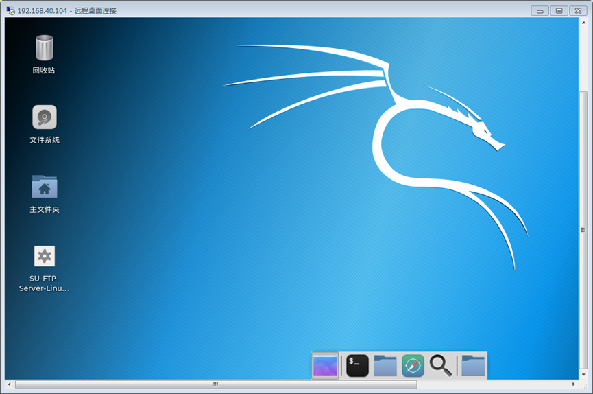Click the 文件系统 label text
The height and width of the screenshot is (394, 593).
click(x=45, y=140)
